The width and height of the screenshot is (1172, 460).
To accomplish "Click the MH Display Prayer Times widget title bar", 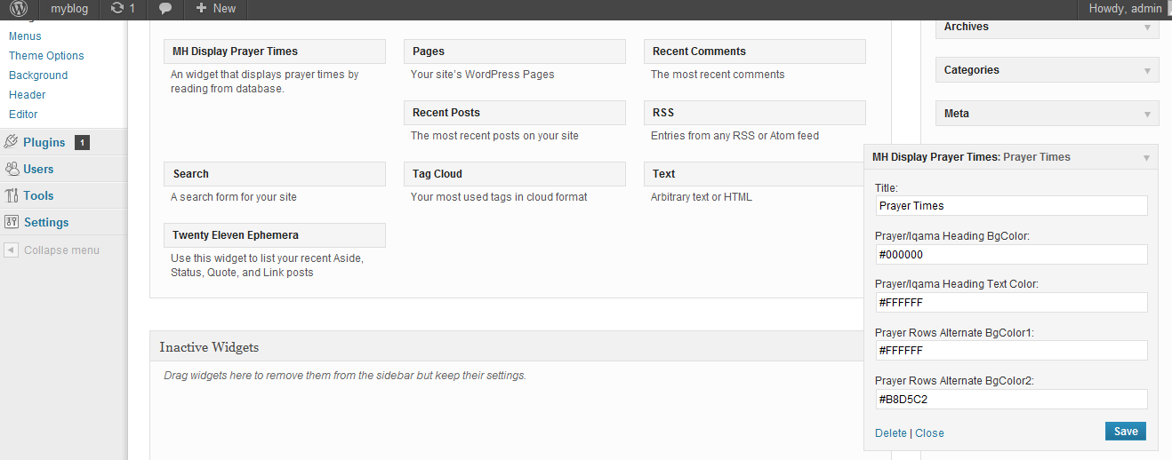I will [x=1011, y=157].
